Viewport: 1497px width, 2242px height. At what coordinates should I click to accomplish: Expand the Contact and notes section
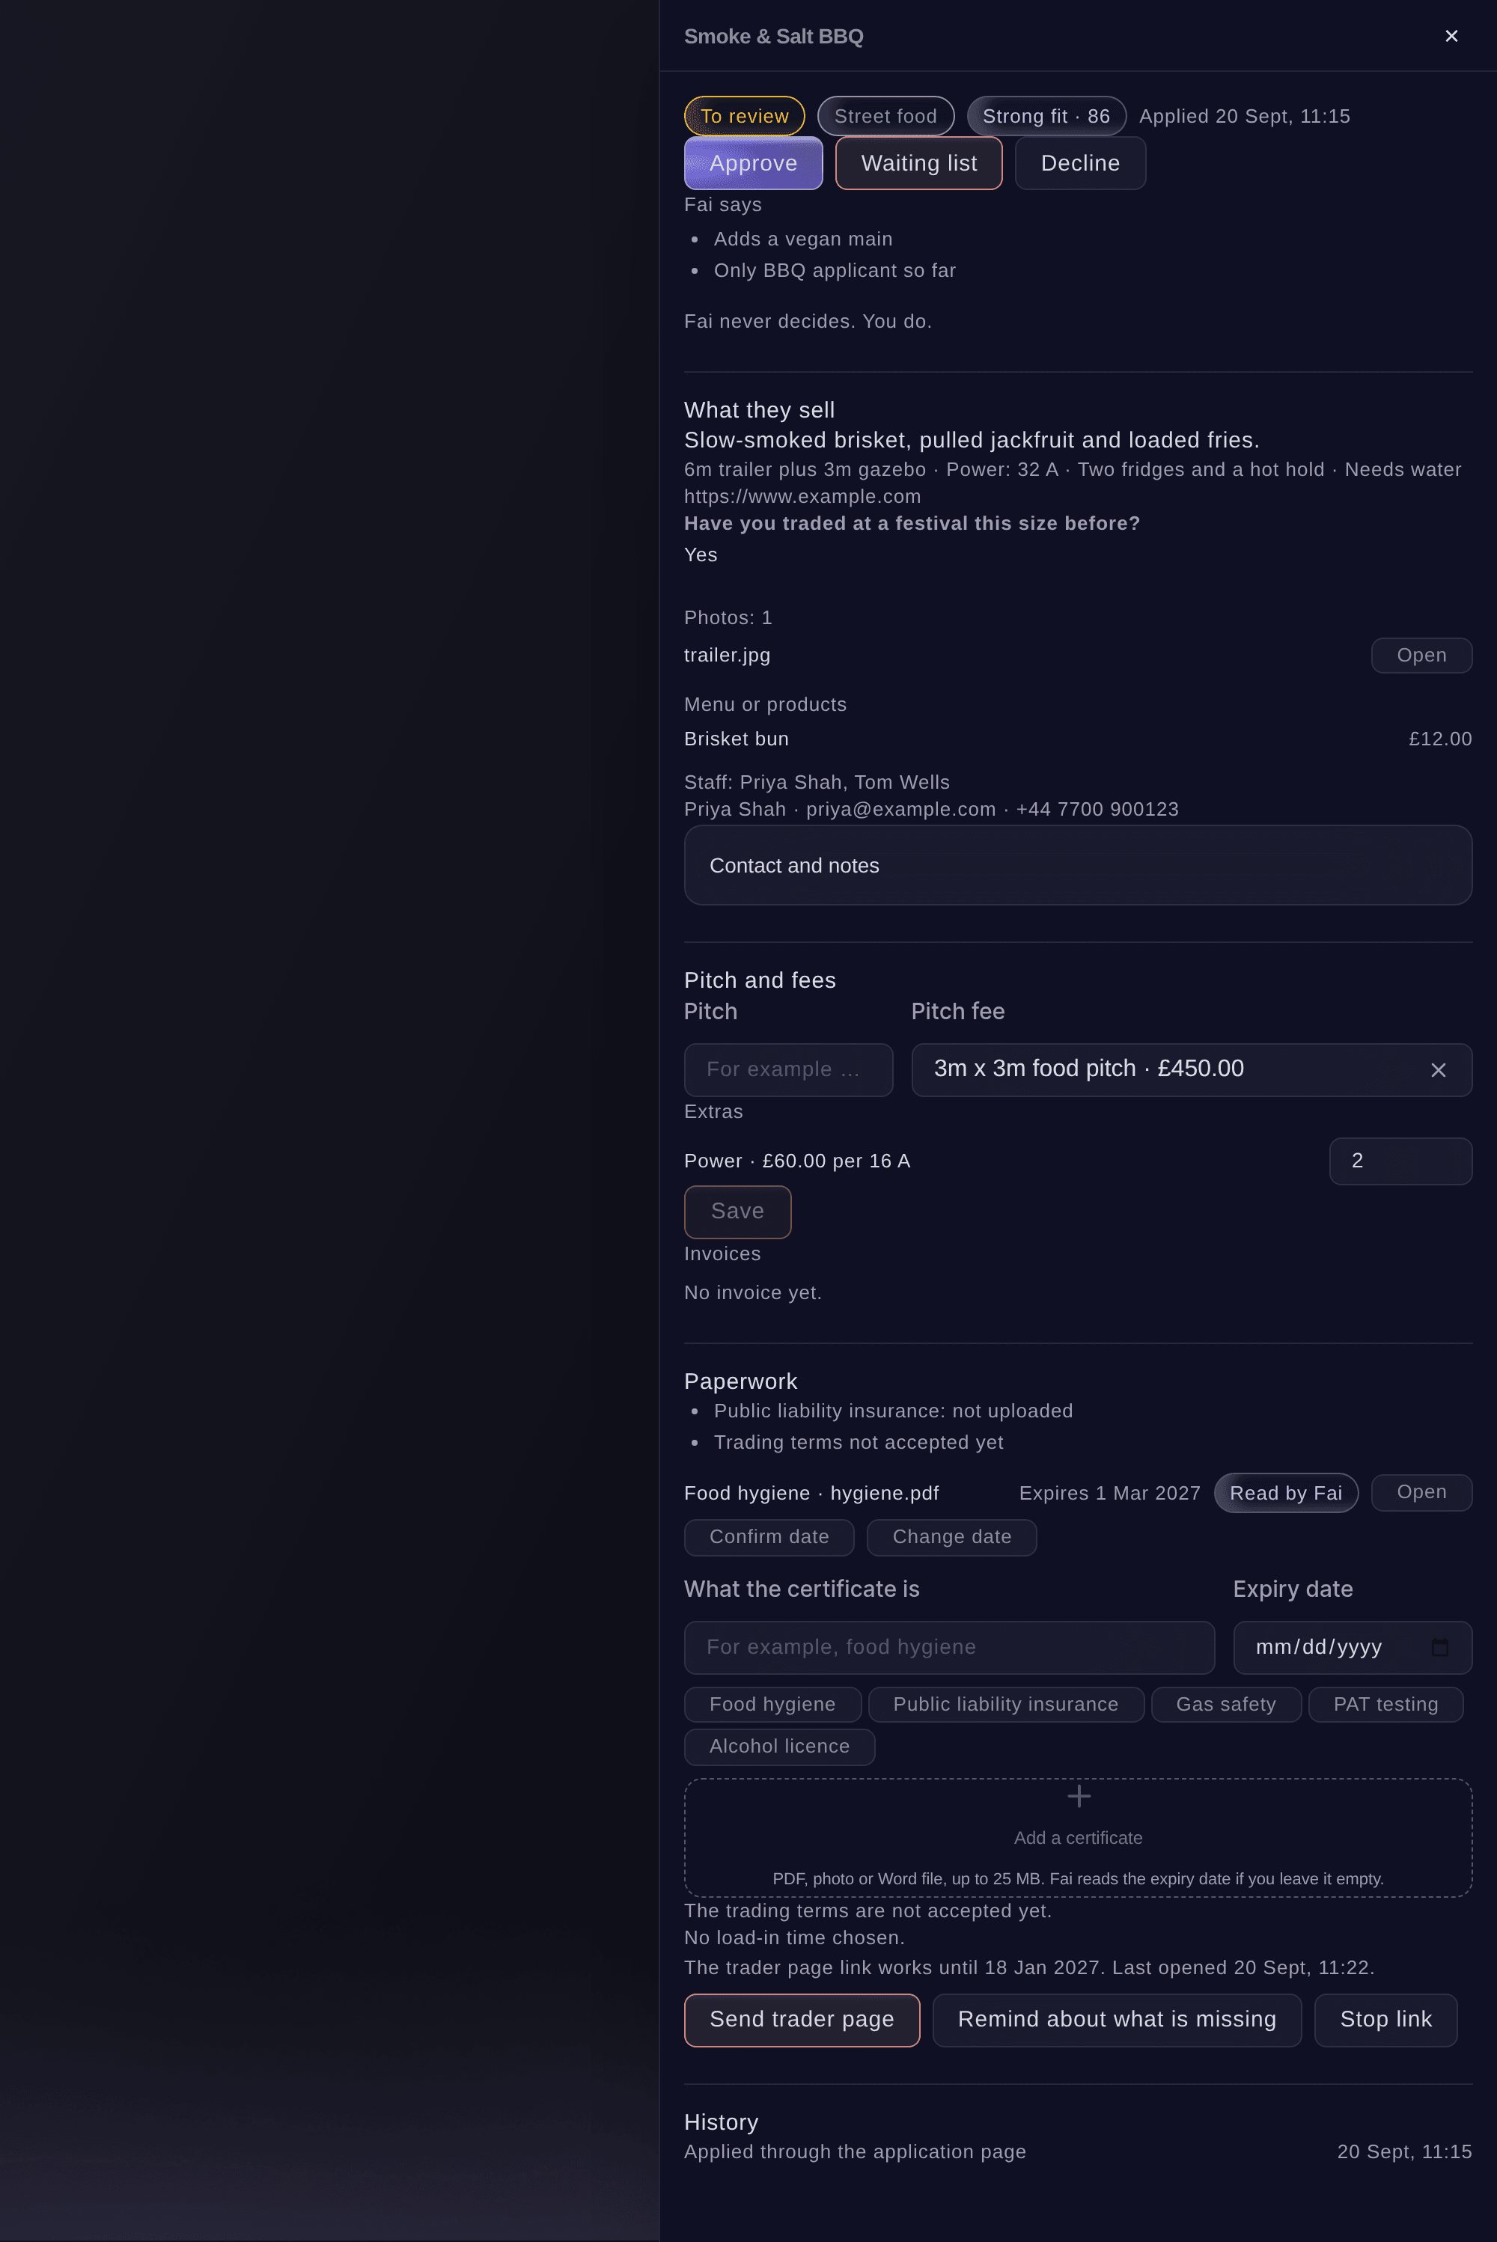tap(1078, 865)
